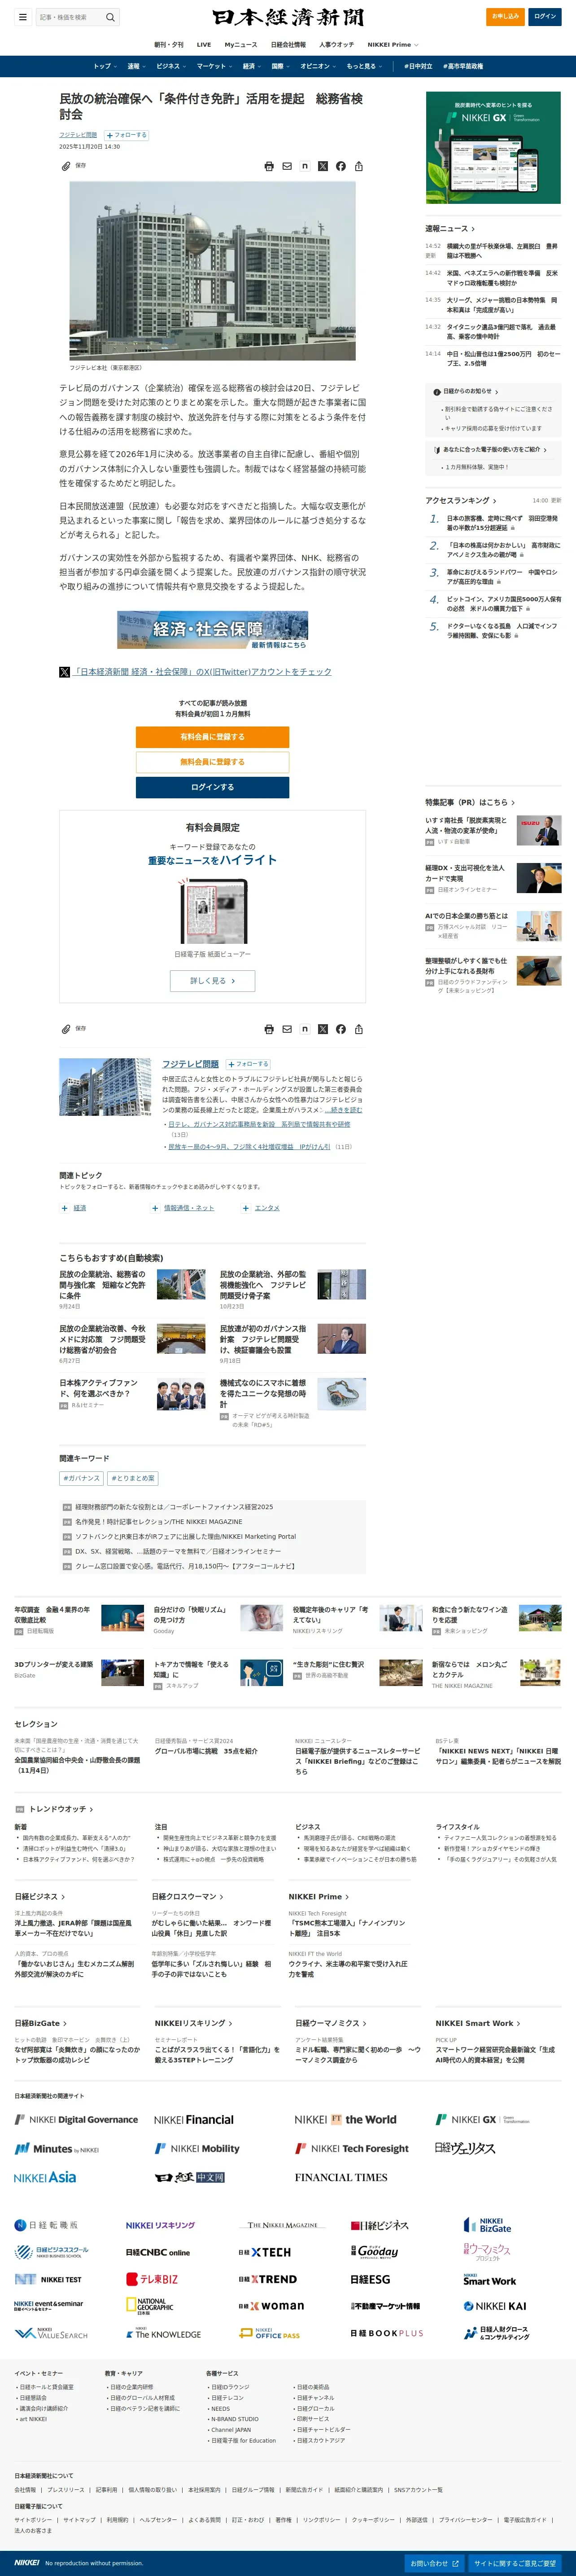Click the X logo beside the Twitter account link
Screen dimensions: 576x2576
[65, 672]
